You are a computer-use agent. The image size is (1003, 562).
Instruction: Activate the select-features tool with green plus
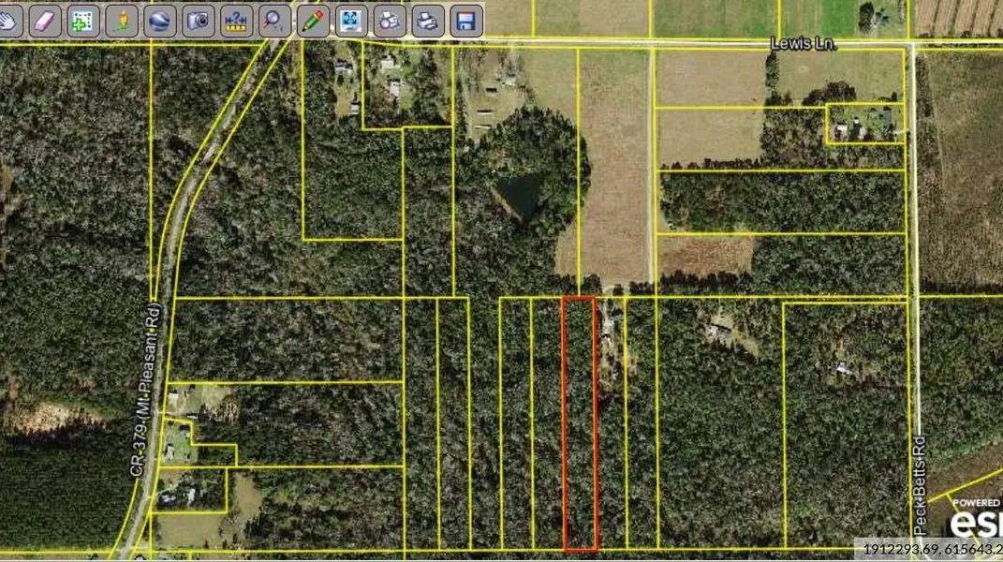83,20
